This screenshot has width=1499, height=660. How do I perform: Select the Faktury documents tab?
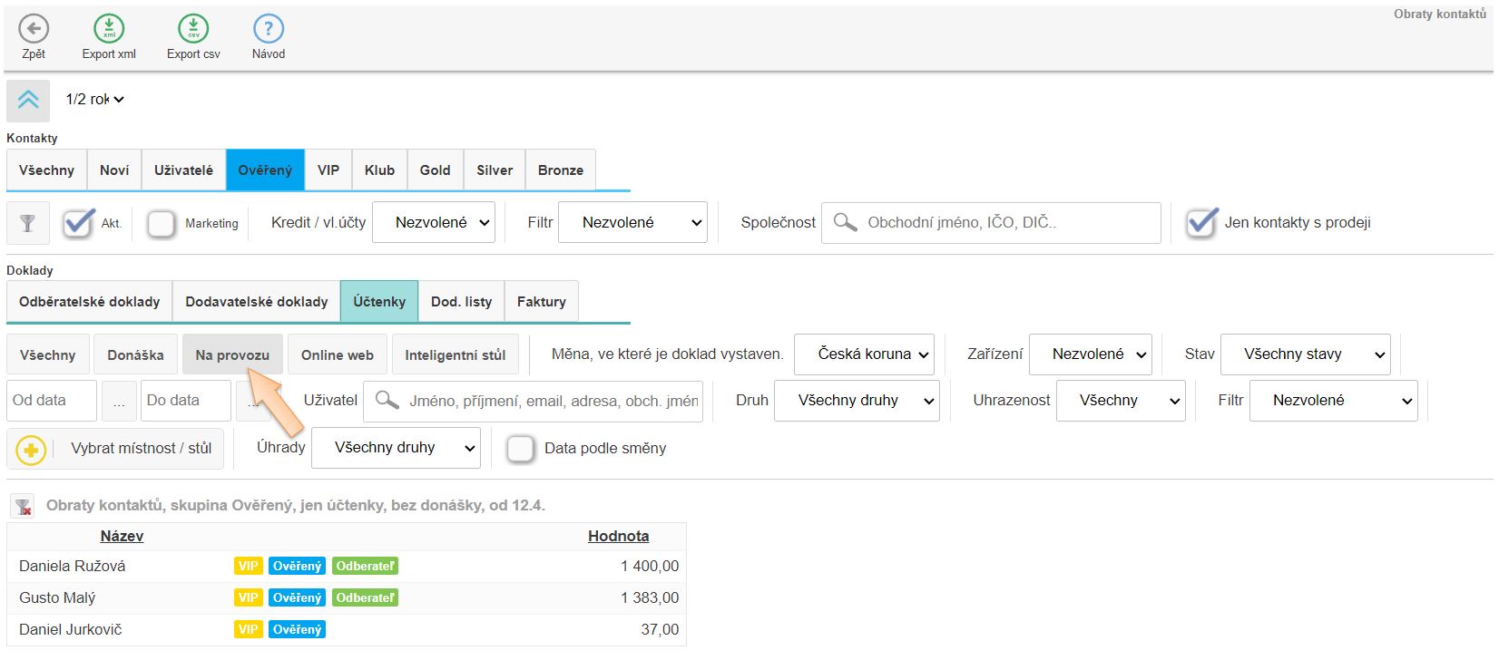tap(541, 302)
